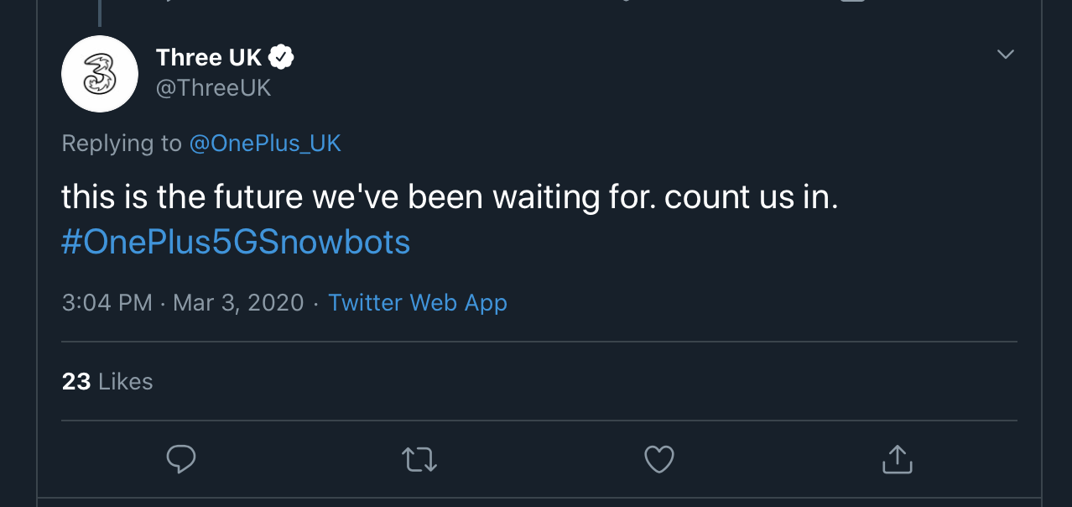Share the tweet via the share icon
The width and height of the screenshot is (1072, 507).
coord(897,459)
